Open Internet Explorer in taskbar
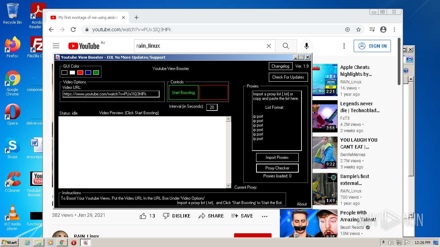This screenshot has width=440, height=247. [27, 243]
